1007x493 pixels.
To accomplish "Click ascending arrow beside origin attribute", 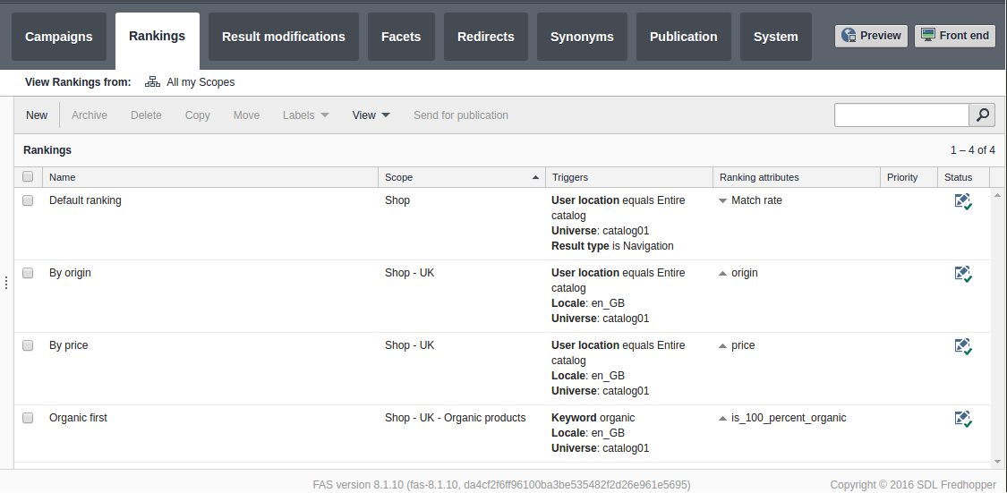I will (722, 274).
